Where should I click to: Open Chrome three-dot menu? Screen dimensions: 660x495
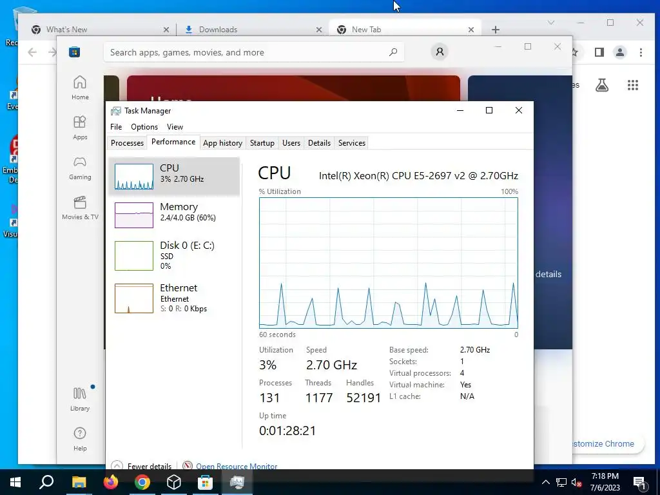coord(641,52)
